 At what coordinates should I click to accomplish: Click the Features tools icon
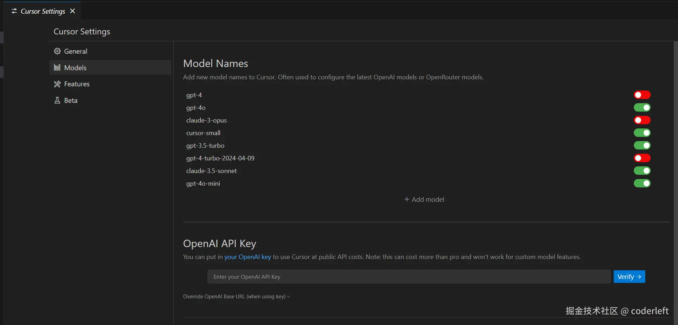[x=57, y=84]
